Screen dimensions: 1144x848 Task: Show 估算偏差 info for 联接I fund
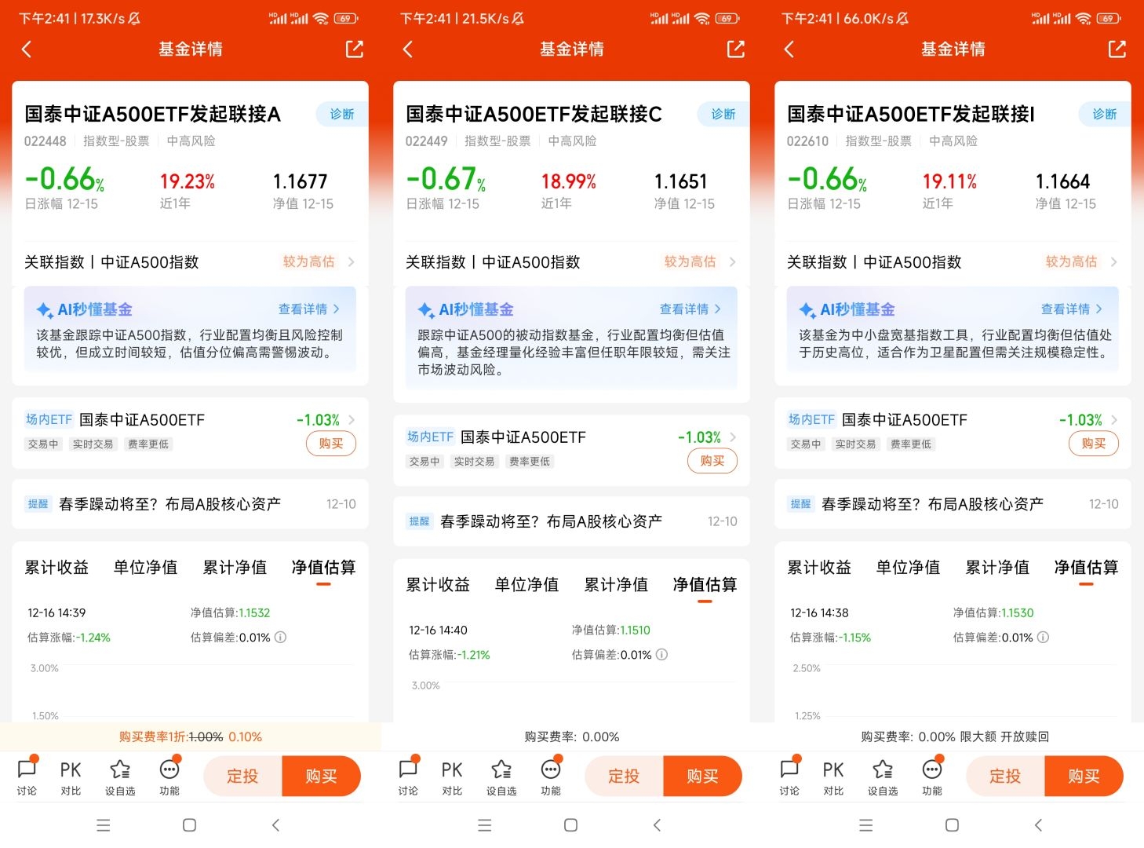1043,638
